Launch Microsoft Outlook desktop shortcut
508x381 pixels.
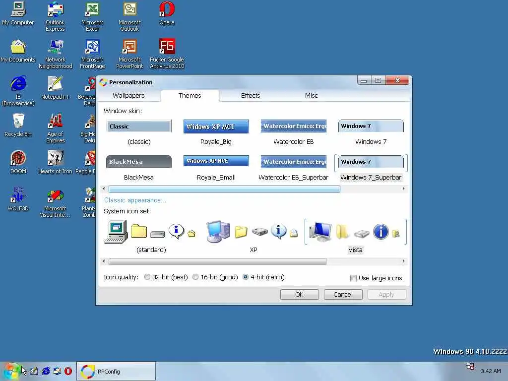pos(129,17)
